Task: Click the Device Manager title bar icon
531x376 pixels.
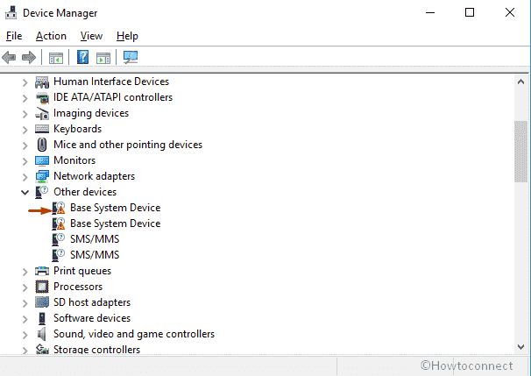Action: tap(11, 12)
